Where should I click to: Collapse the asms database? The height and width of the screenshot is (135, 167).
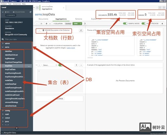[3, 47]
